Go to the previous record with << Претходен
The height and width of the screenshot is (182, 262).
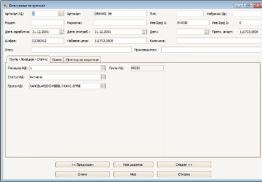click(82, 164)
